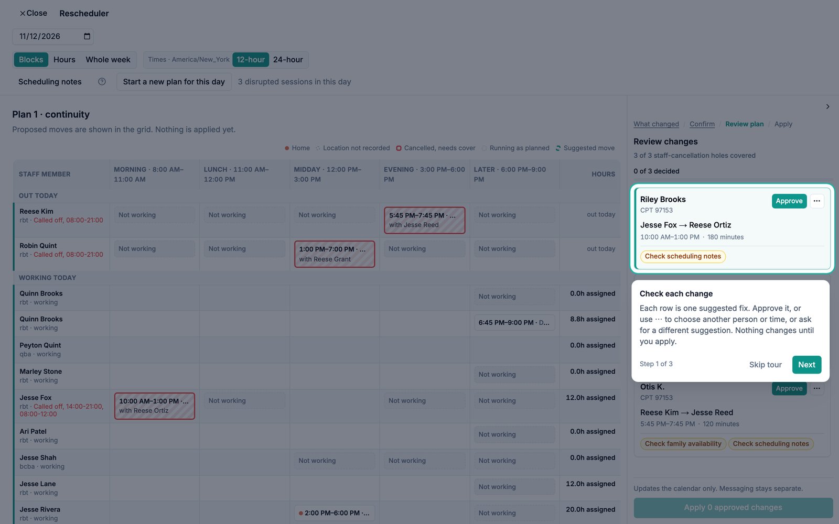Select Reese Kim's cancelled 5:45 PM session
Screen dimensions: 839x524
(424, 220)
